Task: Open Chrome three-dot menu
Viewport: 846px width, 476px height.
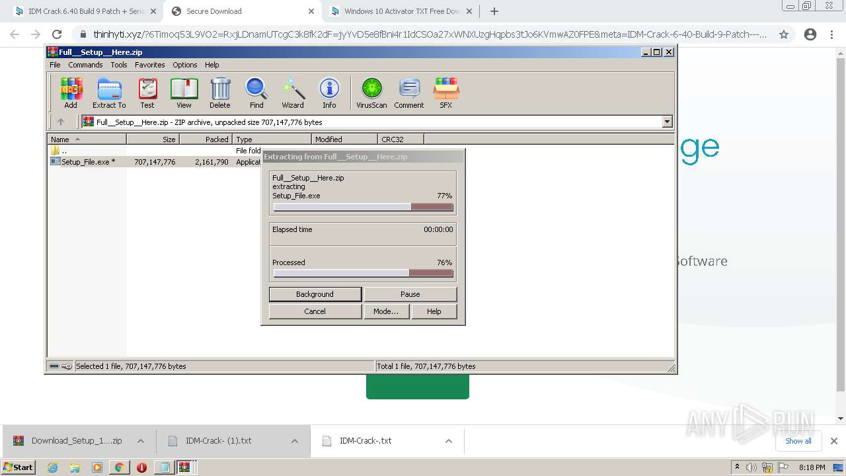Action: tap(831, 34)
